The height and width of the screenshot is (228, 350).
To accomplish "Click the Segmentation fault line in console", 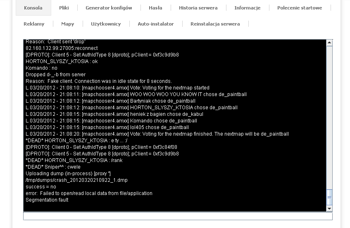I will click(x=47, y=200).
